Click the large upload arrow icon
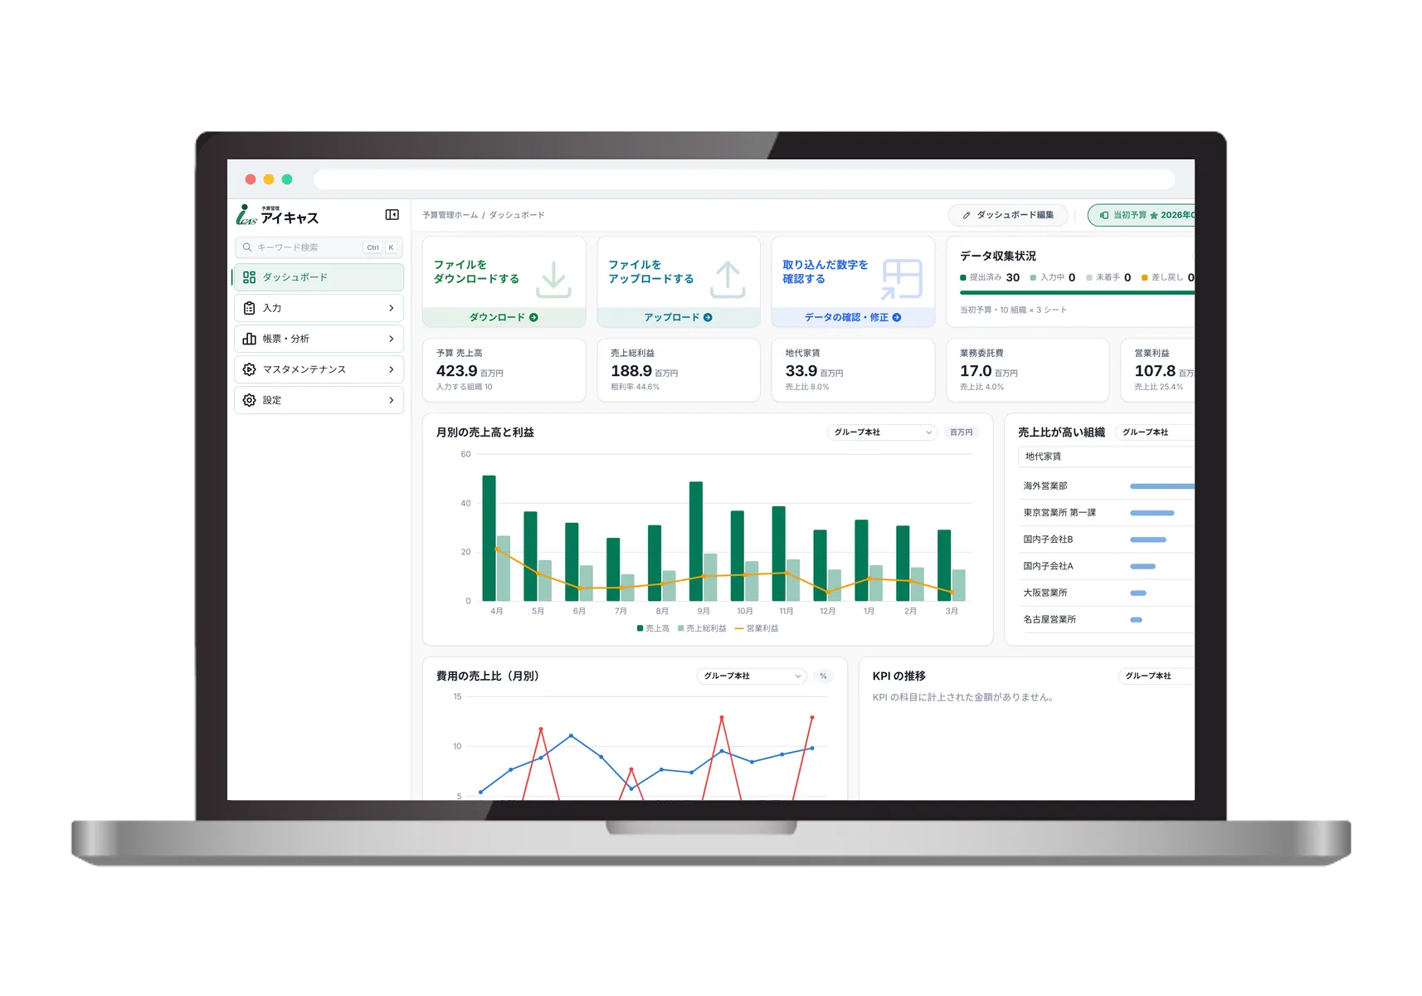The height and width of the screenshot is (996, 1422). [x=728, y=280]
